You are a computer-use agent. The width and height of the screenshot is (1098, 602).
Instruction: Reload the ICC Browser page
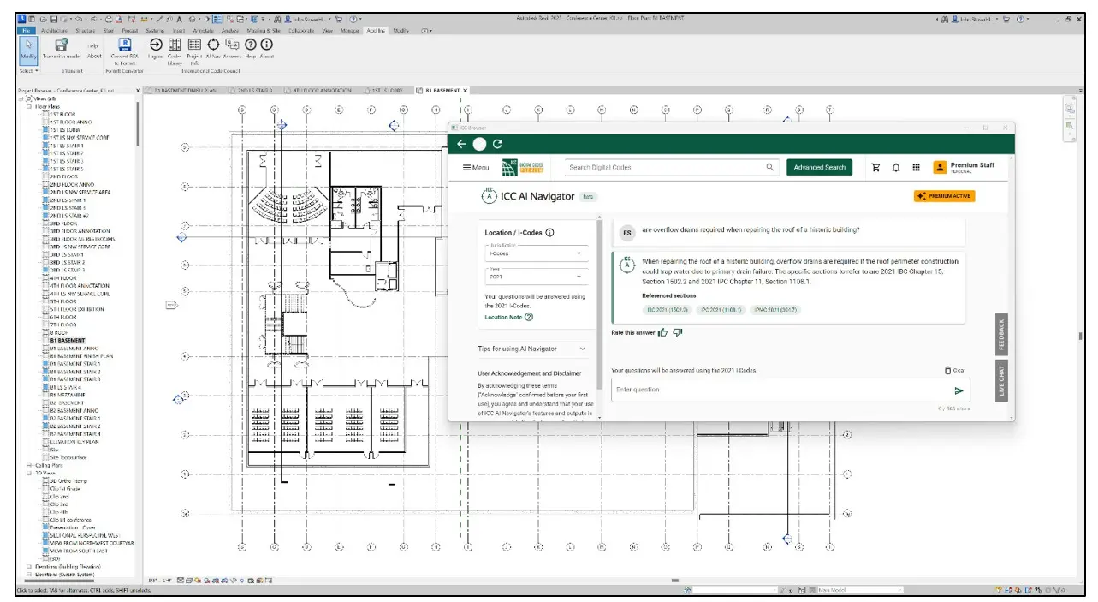tap(497, 144)
